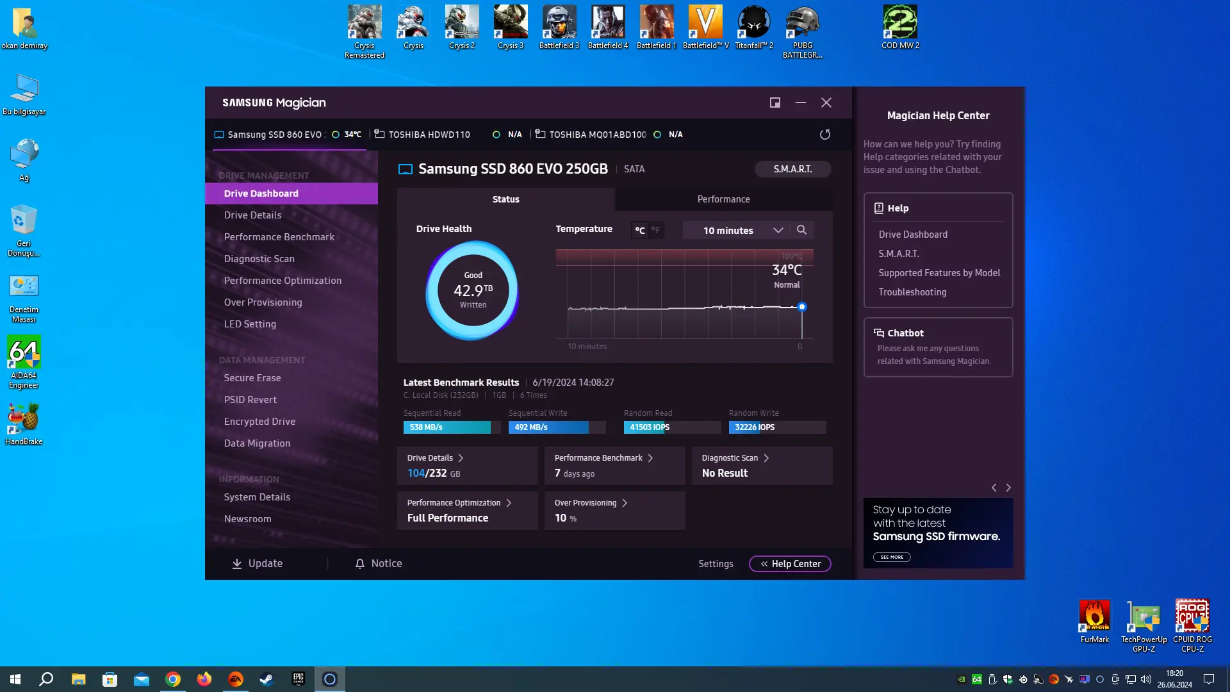Open File Explorer from taskbar
This screenshot has height=692, width=1230.
click(x=78, y=679)
